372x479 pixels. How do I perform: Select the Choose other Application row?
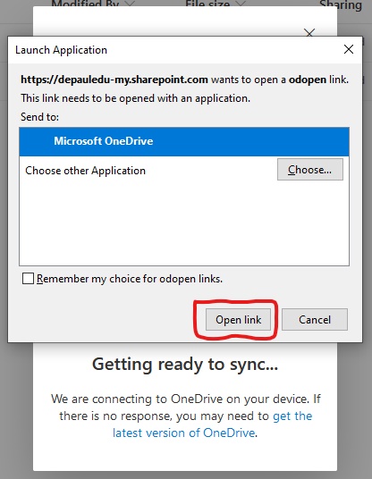[x=184, y=170]
